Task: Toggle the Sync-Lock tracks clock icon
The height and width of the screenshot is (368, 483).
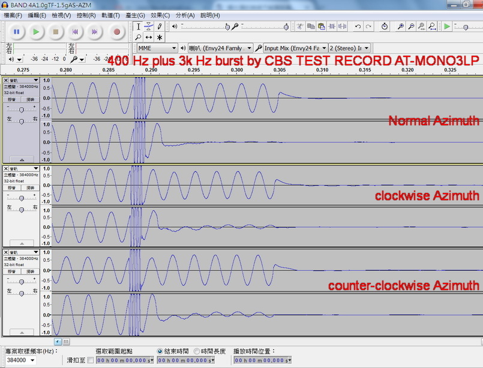Action: (x=385, y=27)
